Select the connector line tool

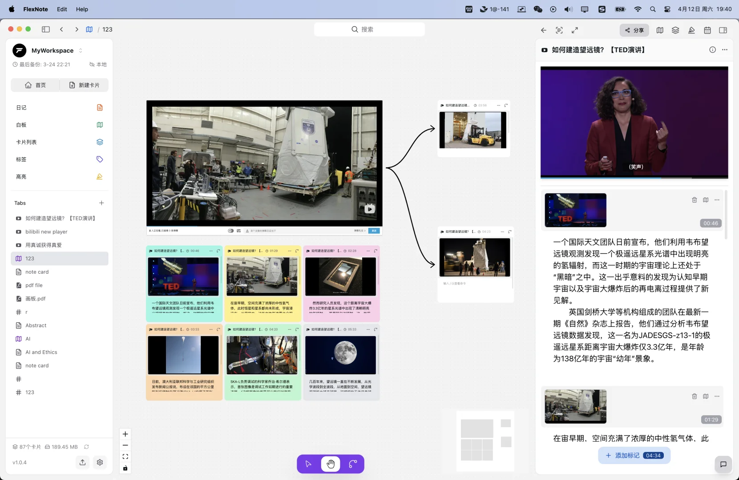coord(353,464)
